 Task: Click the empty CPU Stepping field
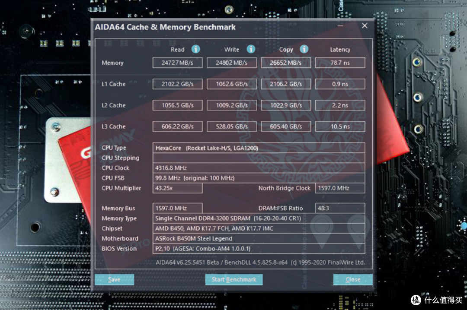[x=259, y=158]
